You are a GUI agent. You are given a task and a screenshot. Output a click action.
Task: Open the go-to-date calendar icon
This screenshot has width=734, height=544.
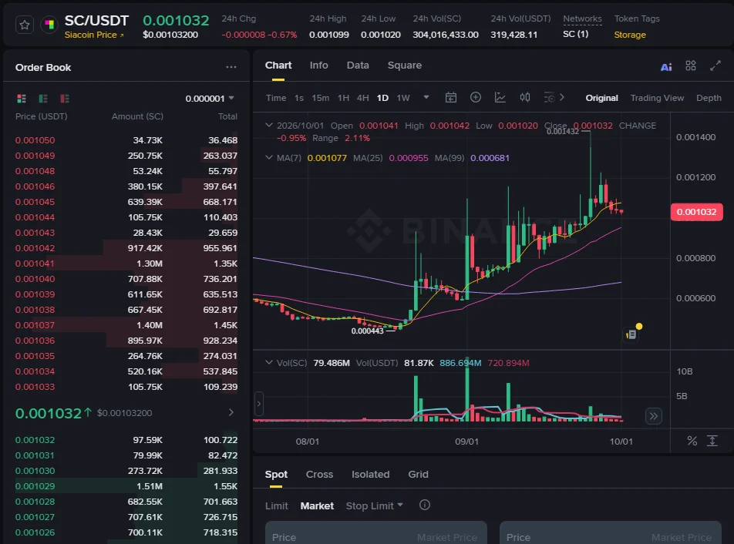(x=450, y=97)
